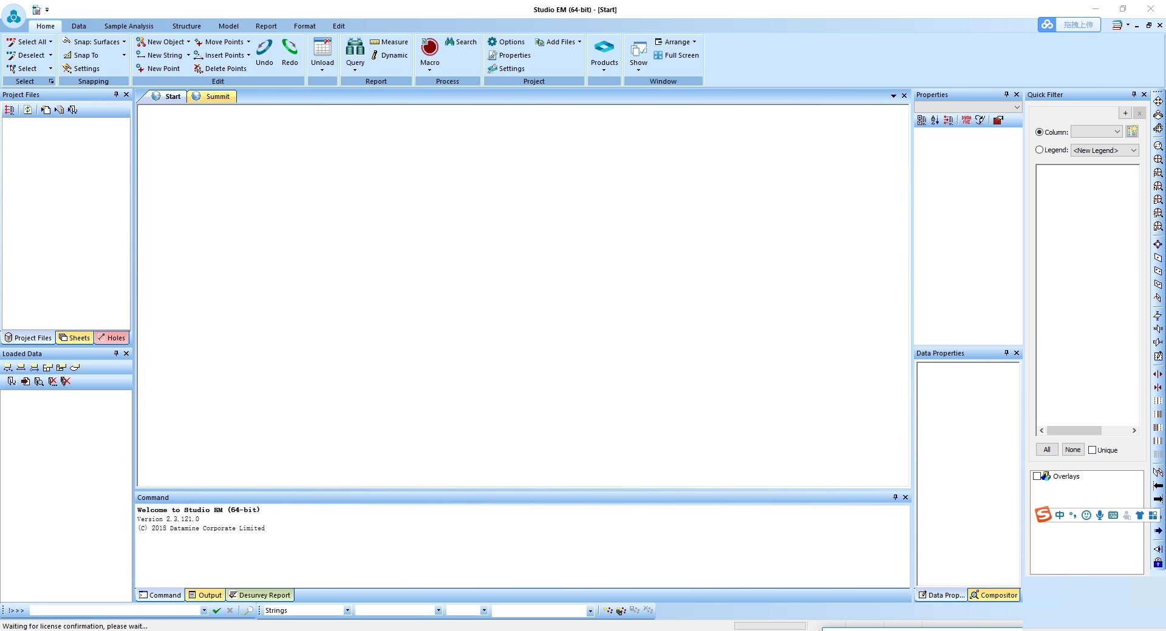The height and width of the screenshot is (631, 1166).
Task: Expand the New Object dropdown arrow
Action: pos(188,42)
